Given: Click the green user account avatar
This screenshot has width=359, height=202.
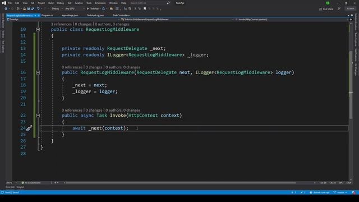Looking at the screenshot, I should (328, 3).
